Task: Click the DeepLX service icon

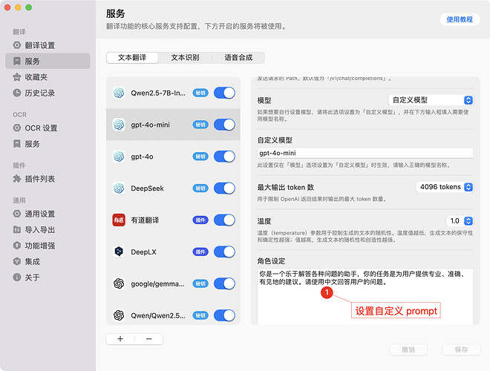Action: tap(119, 252)
